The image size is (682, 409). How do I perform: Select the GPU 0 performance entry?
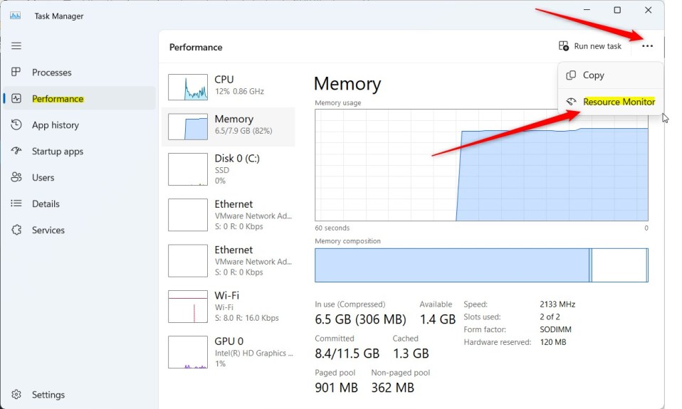tap(229, 352)
